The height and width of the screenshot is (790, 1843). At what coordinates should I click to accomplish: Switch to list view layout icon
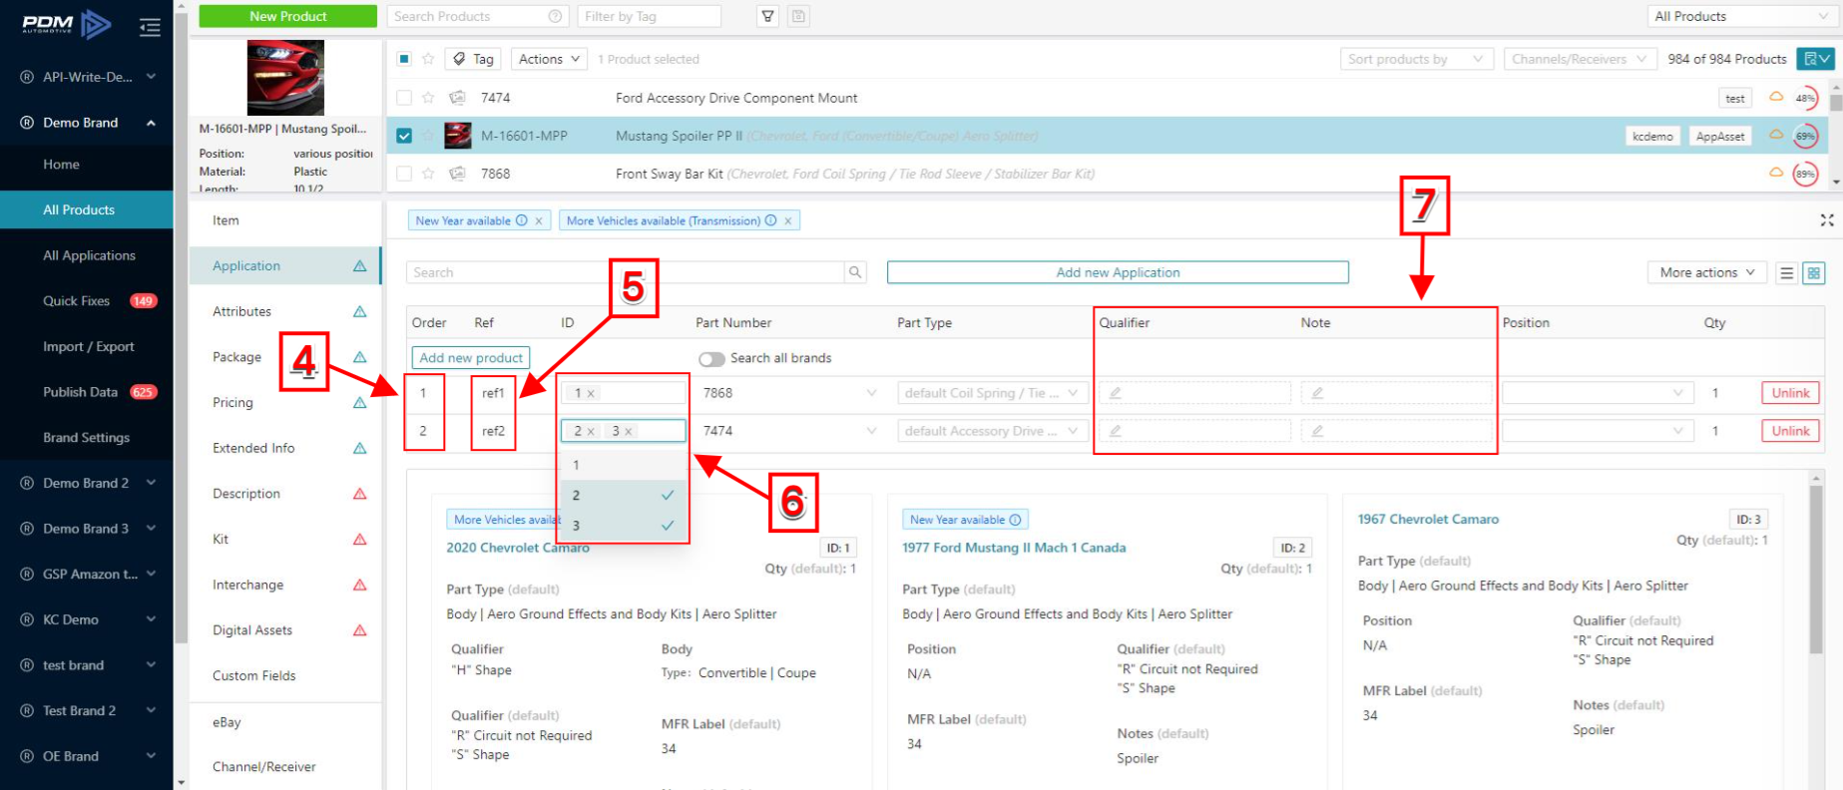1787,272
